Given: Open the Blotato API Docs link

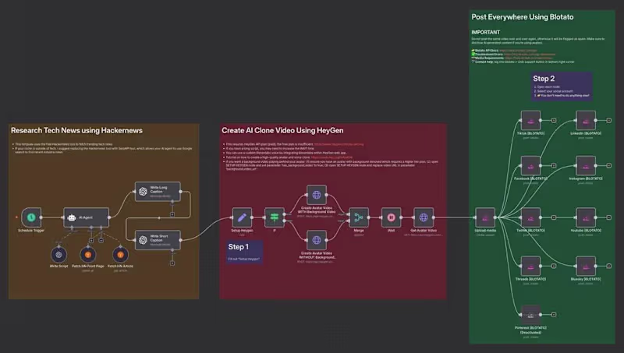Looking at the screenshot, I should pyautogui.click(x=518, y=51).
